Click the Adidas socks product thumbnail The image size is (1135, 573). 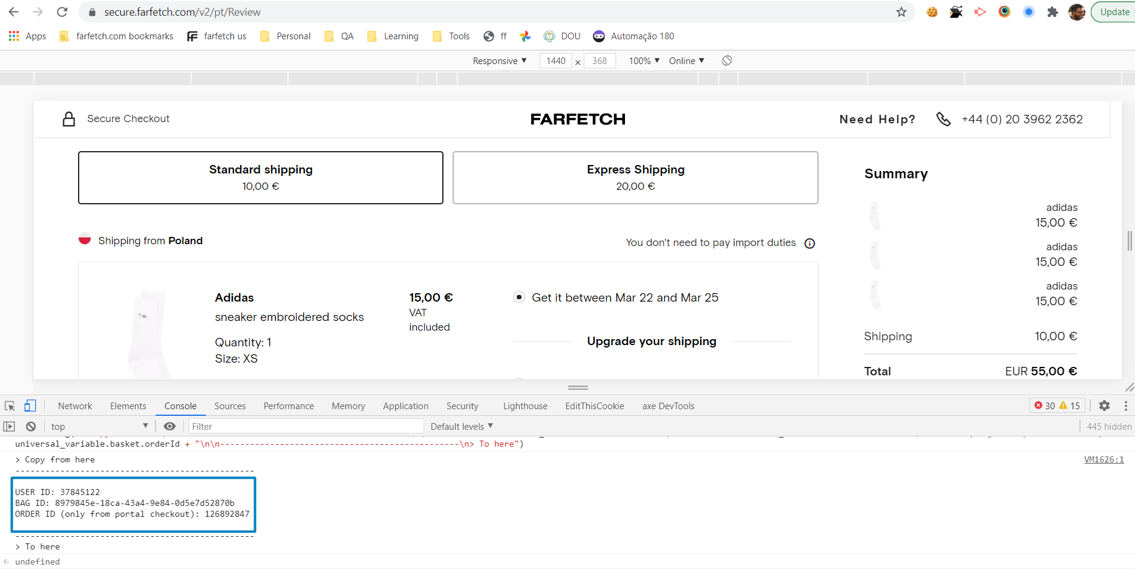[x=148, y=334]
